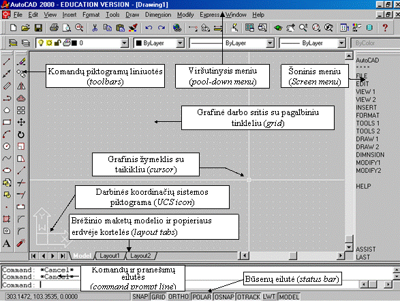Screen dimensions: 400x301
Task: Click the Copy to clipboard icon
Action: tap(108, 27)
